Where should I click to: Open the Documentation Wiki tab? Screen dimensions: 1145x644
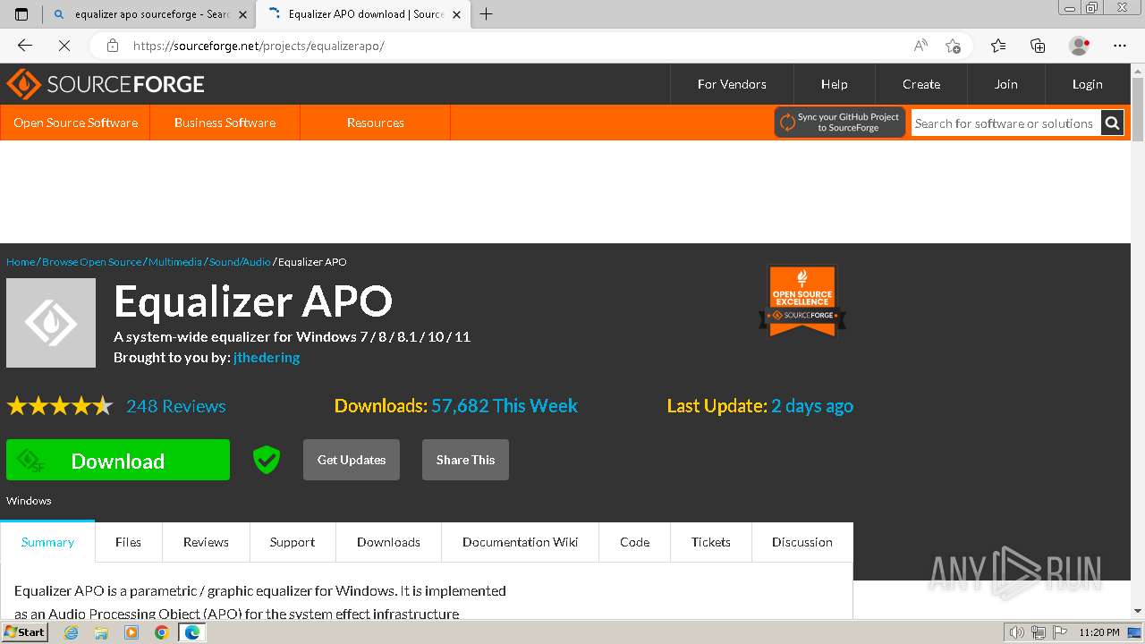(x=520, y=542)
